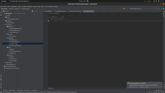
Task: Toggle the Project side tool window strip
Action: pos(1,13)
